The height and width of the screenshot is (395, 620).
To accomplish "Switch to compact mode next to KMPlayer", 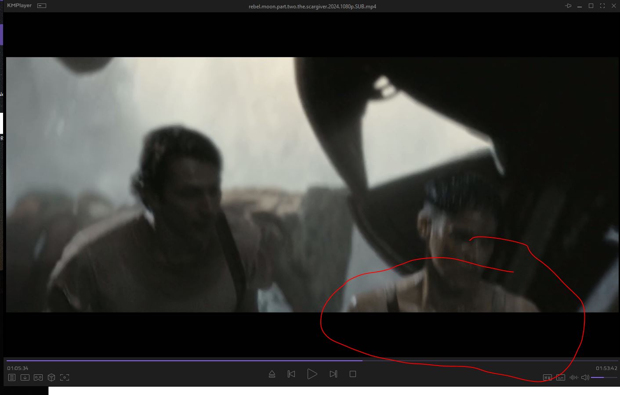I will (x=42, y=6).
